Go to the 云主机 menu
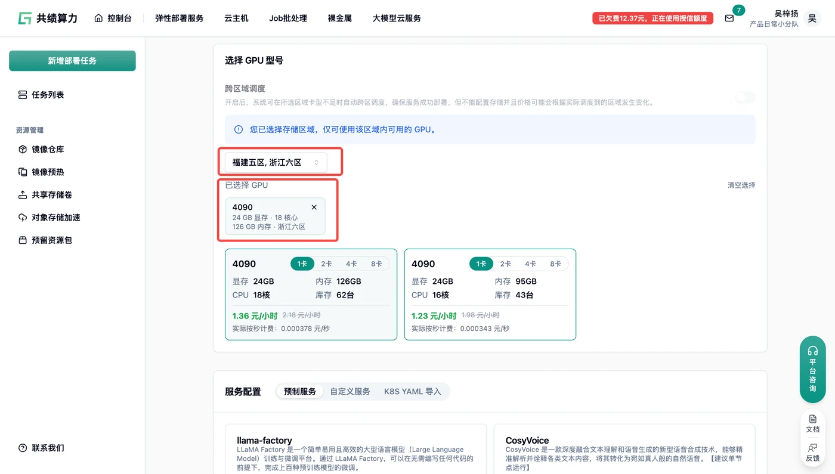 click(x=236, y=18)
